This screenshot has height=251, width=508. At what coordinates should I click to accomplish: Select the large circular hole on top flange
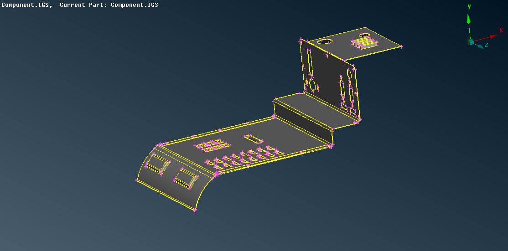coord(325,41)
